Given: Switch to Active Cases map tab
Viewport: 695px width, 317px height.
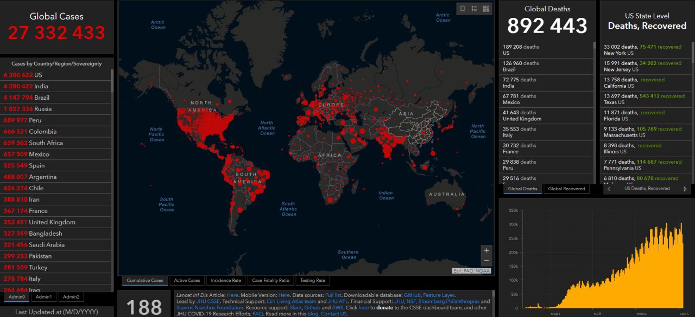Looking at the screenshot, I should (x=187, y=281).
